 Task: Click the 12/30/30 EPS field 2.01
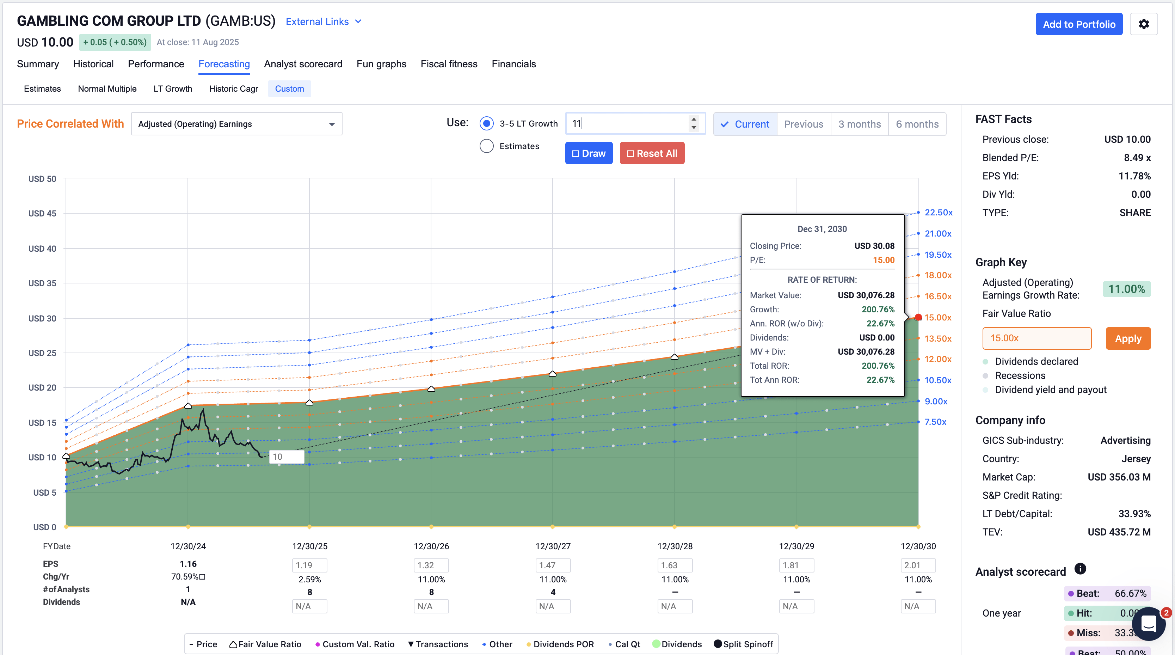coord(918,565)
